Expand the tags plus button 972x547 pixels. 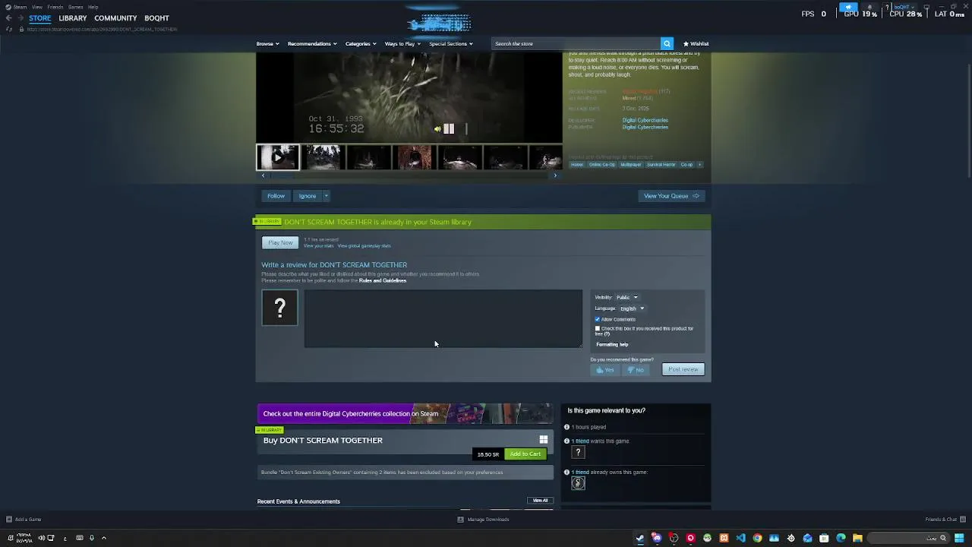(x=699, y=164)
